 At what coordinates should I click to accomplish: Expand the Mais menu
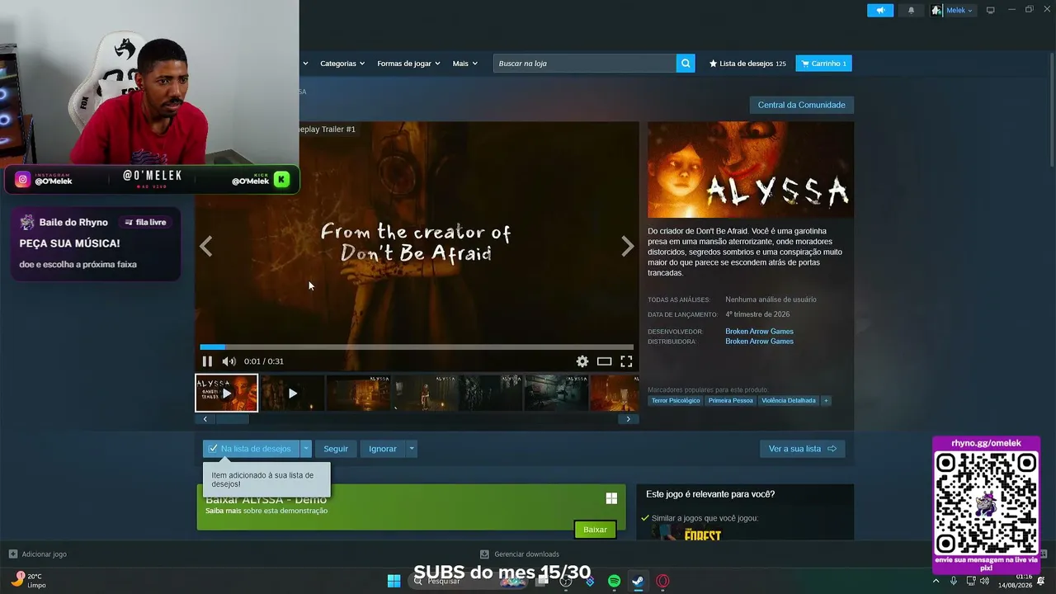[x=464, y=64]
